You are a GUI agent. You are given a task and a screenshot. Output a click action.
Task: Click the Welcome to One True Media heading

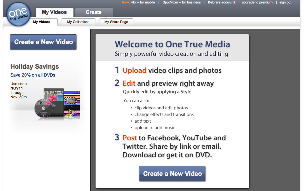(x=172, y=44)
